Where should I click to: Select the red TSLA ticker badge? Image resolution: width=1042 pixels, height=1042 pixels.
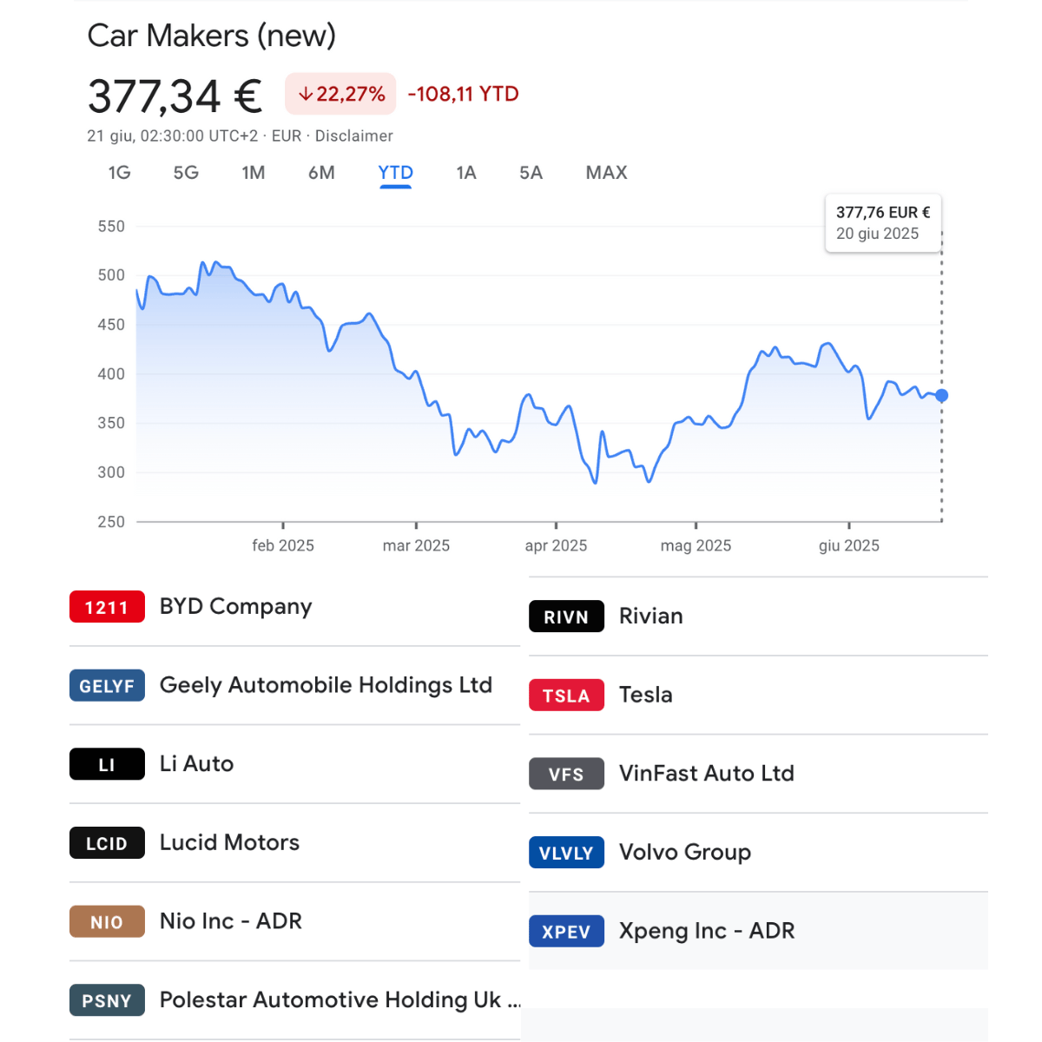coord(566,696)
